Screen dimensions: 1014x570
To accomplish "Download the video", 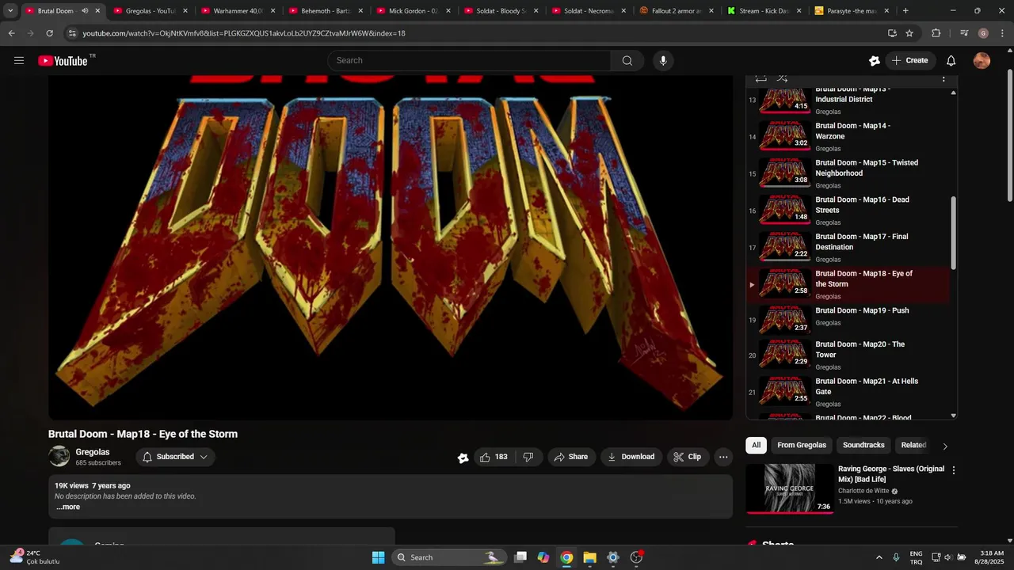I will (631, 457).
